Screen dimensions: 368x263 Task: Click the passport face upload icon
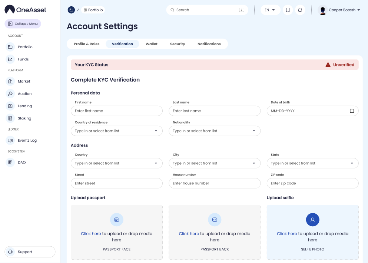pos(116,220)
